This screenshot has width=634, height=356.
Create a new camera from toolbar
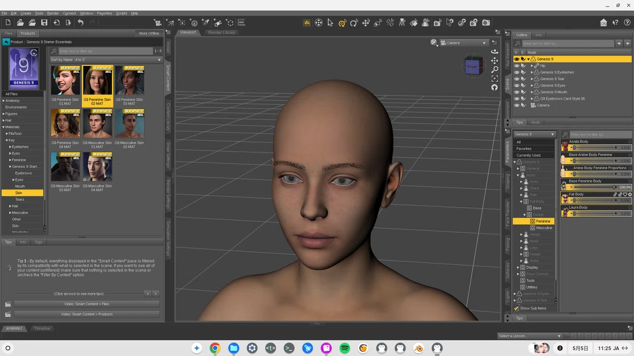coord(157,23)
